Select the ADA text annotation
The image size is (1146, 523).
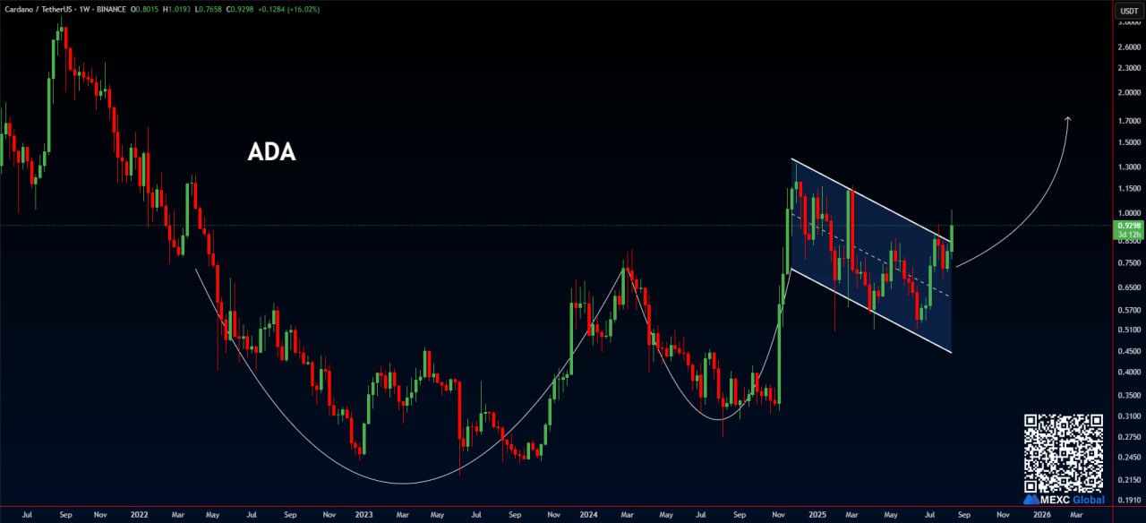point(271,152)
